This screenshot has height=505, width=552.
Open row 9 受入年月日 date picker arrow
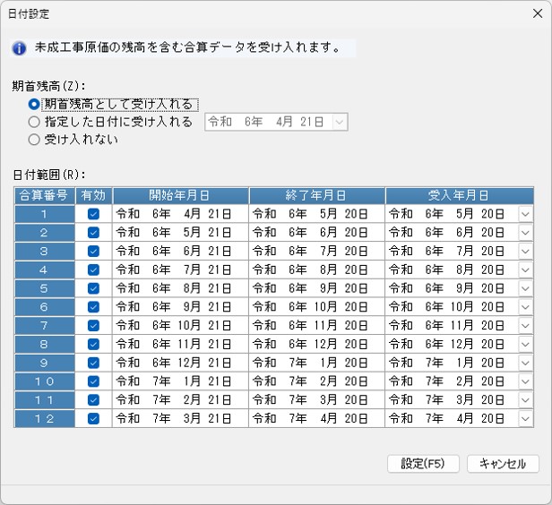[x=525, y=363]
